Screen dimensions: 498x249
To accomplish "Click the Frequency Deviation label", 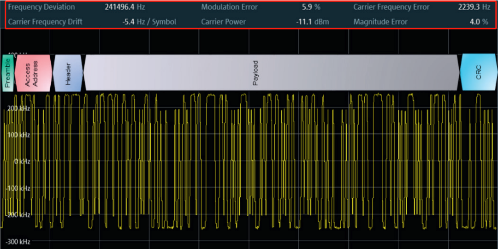I will [x=41, y=7].
